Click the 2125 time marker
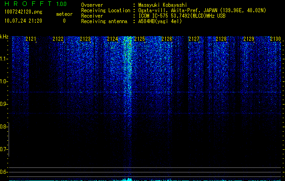The width and height of the screenshot is (285, 181). (140, 39)
